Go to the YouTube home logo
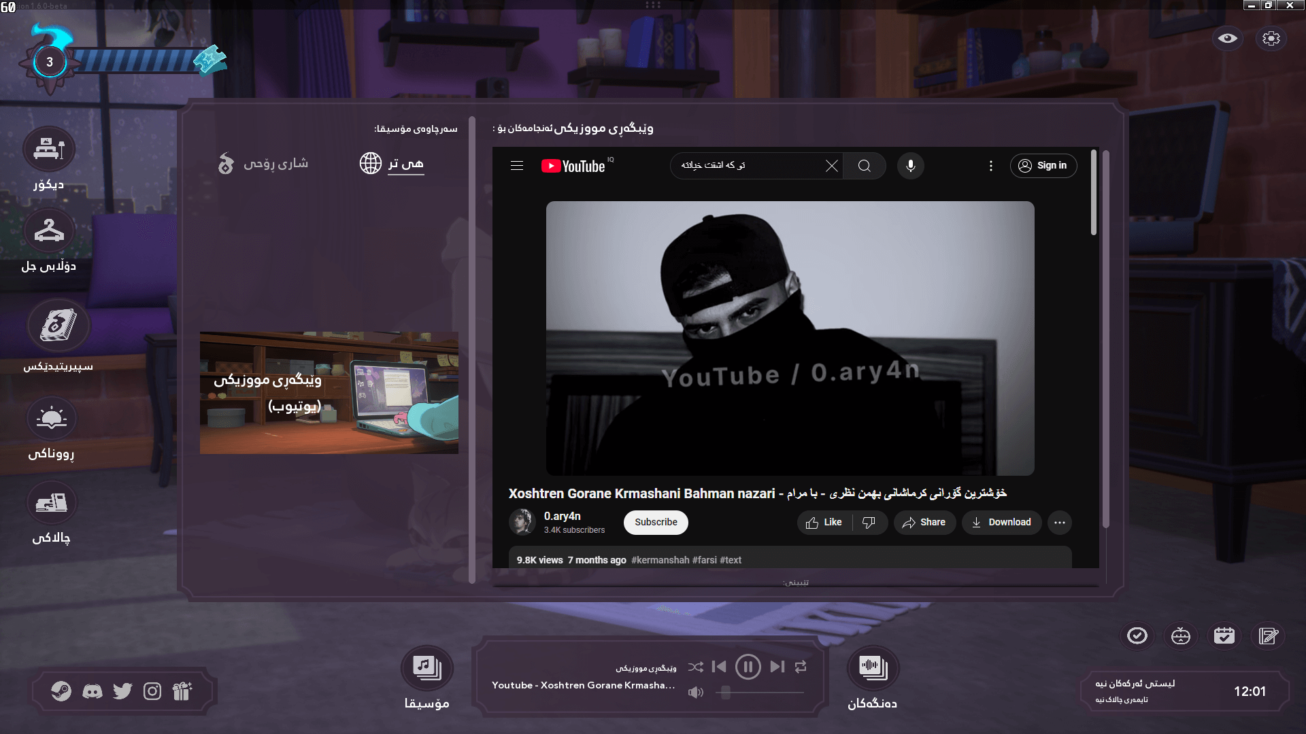This screenshot has height=734, width=1306. (573, 166)
